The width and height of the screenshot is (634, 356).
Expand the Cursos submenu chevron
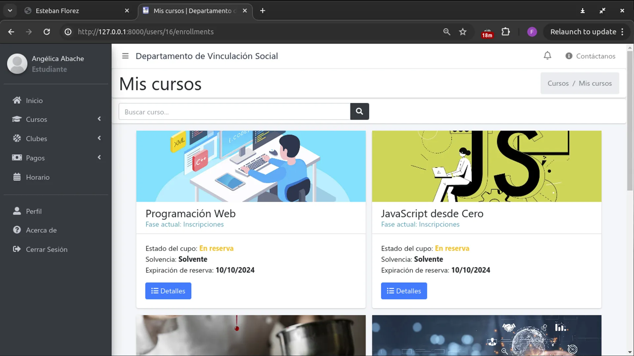(x=99, y=119)
